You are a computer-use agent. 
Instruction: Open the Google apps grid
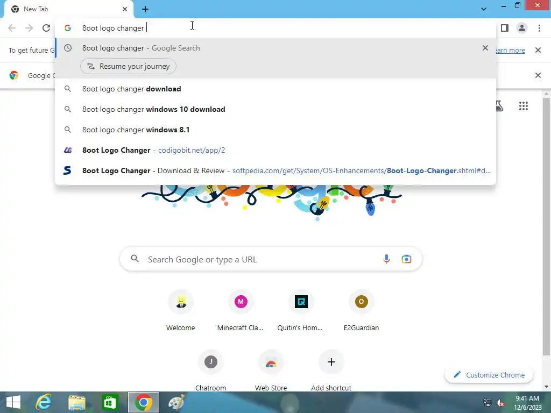pos(524,106)
